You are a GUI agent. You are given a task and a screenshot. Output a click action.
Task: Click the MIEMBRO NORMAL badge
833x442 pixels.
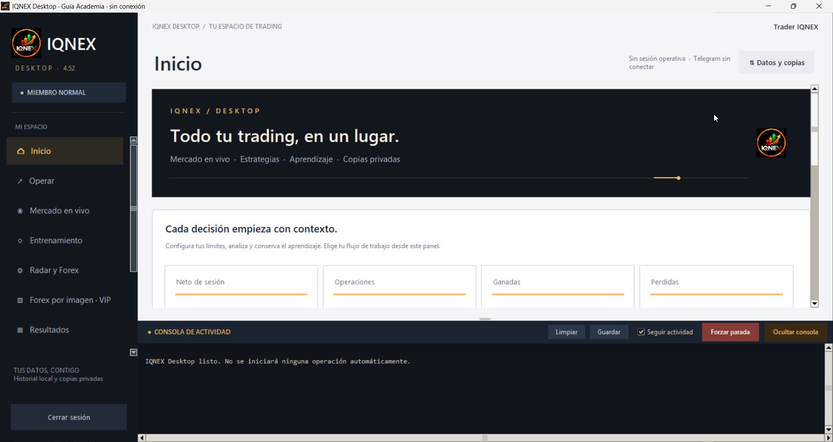coord(69,93)
